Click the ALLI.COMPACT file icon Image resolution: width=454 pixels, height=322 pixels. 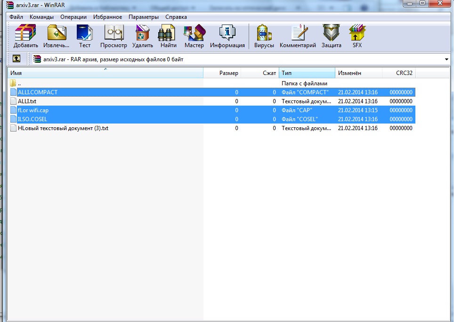[13, 92]
